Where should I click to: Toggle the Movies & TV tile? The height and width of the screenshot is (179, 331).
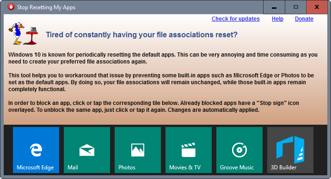coord(189,150)
